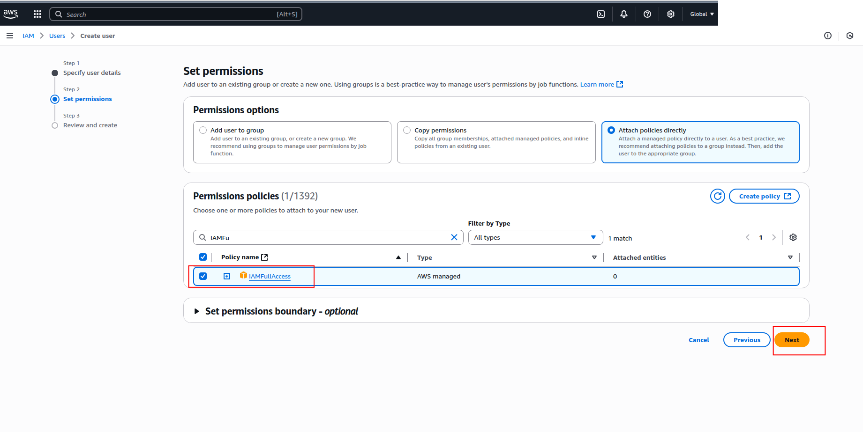Select Copy permissions option
The width and height of the screenshot is (863, 432).
coord(407,130)
